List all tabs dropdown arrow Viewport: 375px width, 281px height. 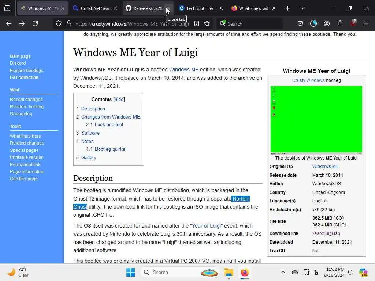[302, 8]
